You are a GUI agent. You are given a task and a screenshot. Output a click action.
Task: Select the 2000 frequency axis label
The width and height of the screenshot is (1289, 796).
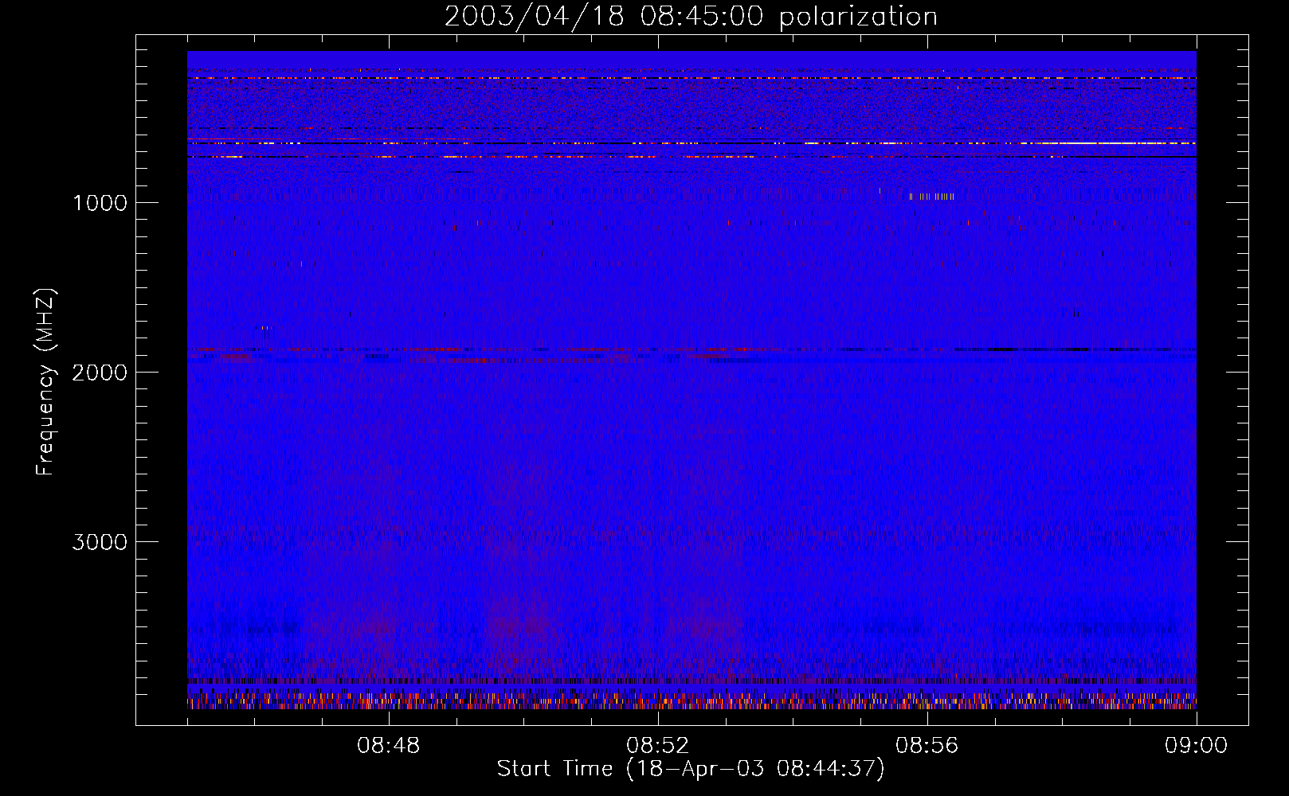point(100,373)
